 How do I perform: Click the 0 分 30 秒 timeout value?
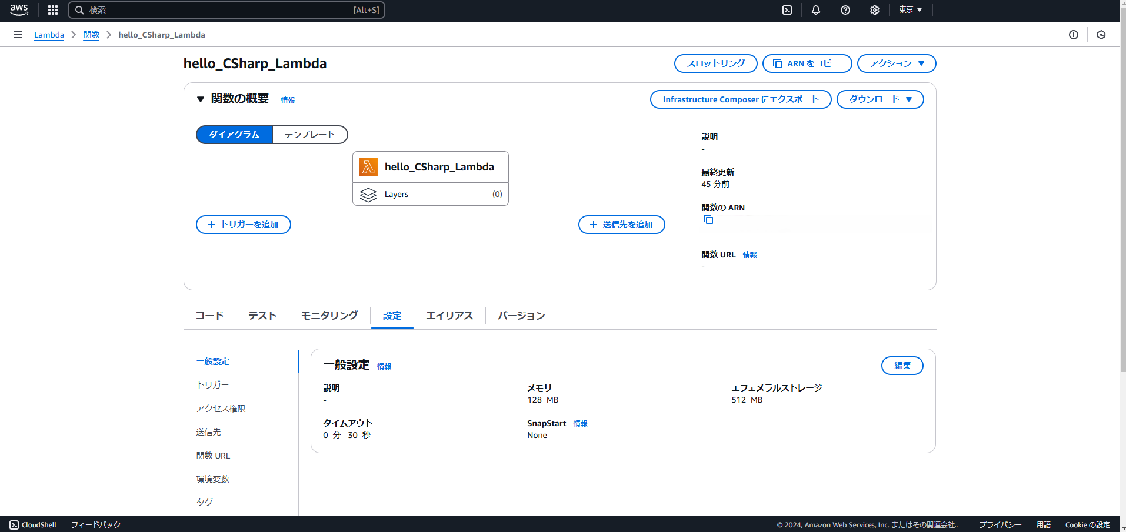pos(347,435)
